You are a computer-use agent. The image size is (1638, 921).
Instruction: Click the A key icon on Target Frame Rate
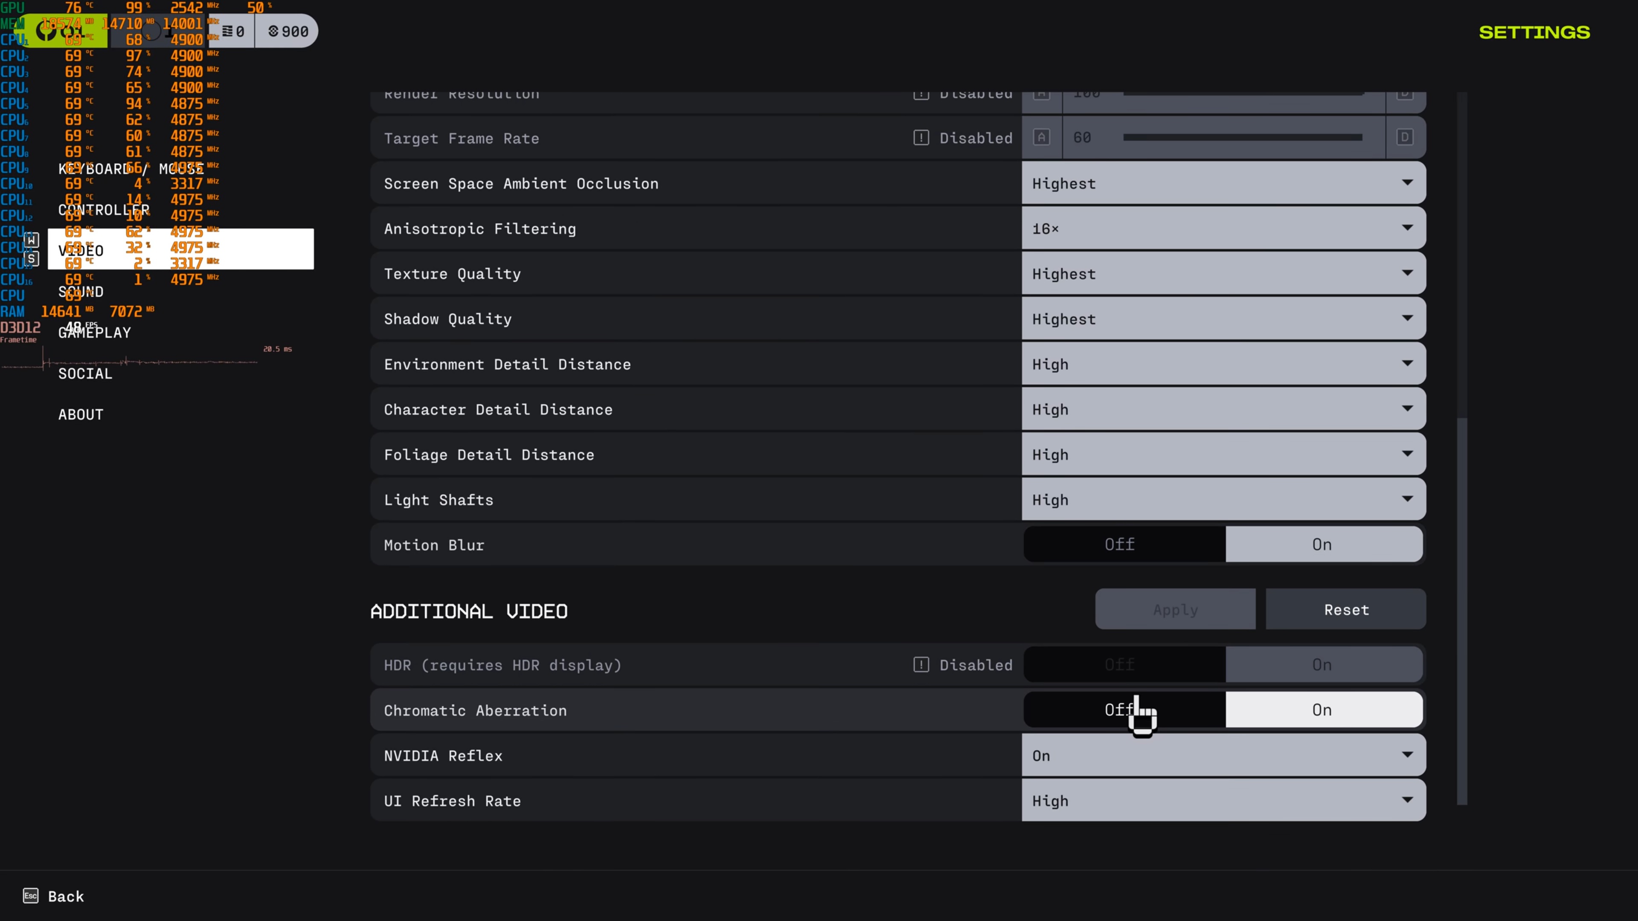(x=1041, y=137)
